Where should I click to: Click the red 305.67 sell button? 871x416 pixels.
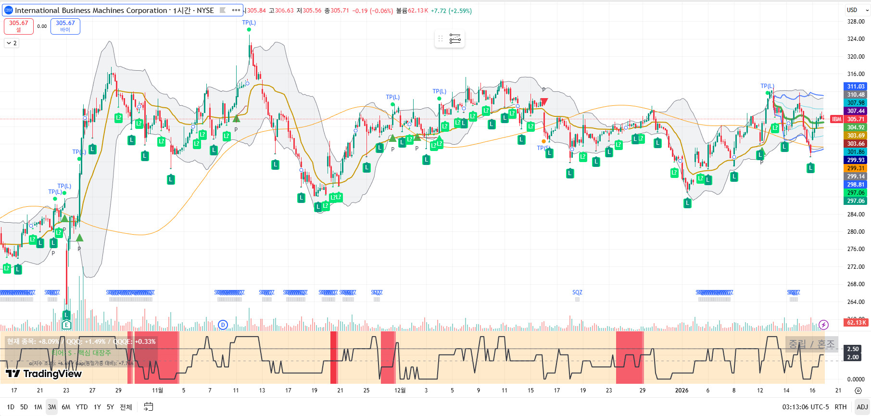[19, 26]
